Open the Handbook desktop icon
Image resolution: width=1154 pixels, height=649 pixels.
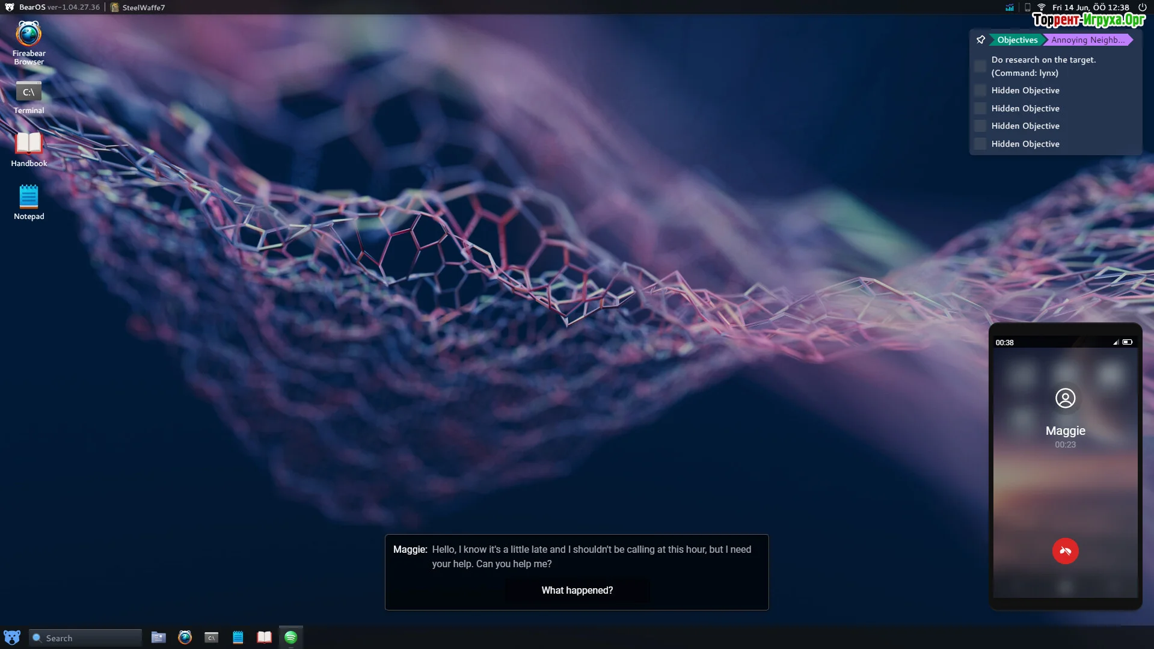[x=29, y=144]
